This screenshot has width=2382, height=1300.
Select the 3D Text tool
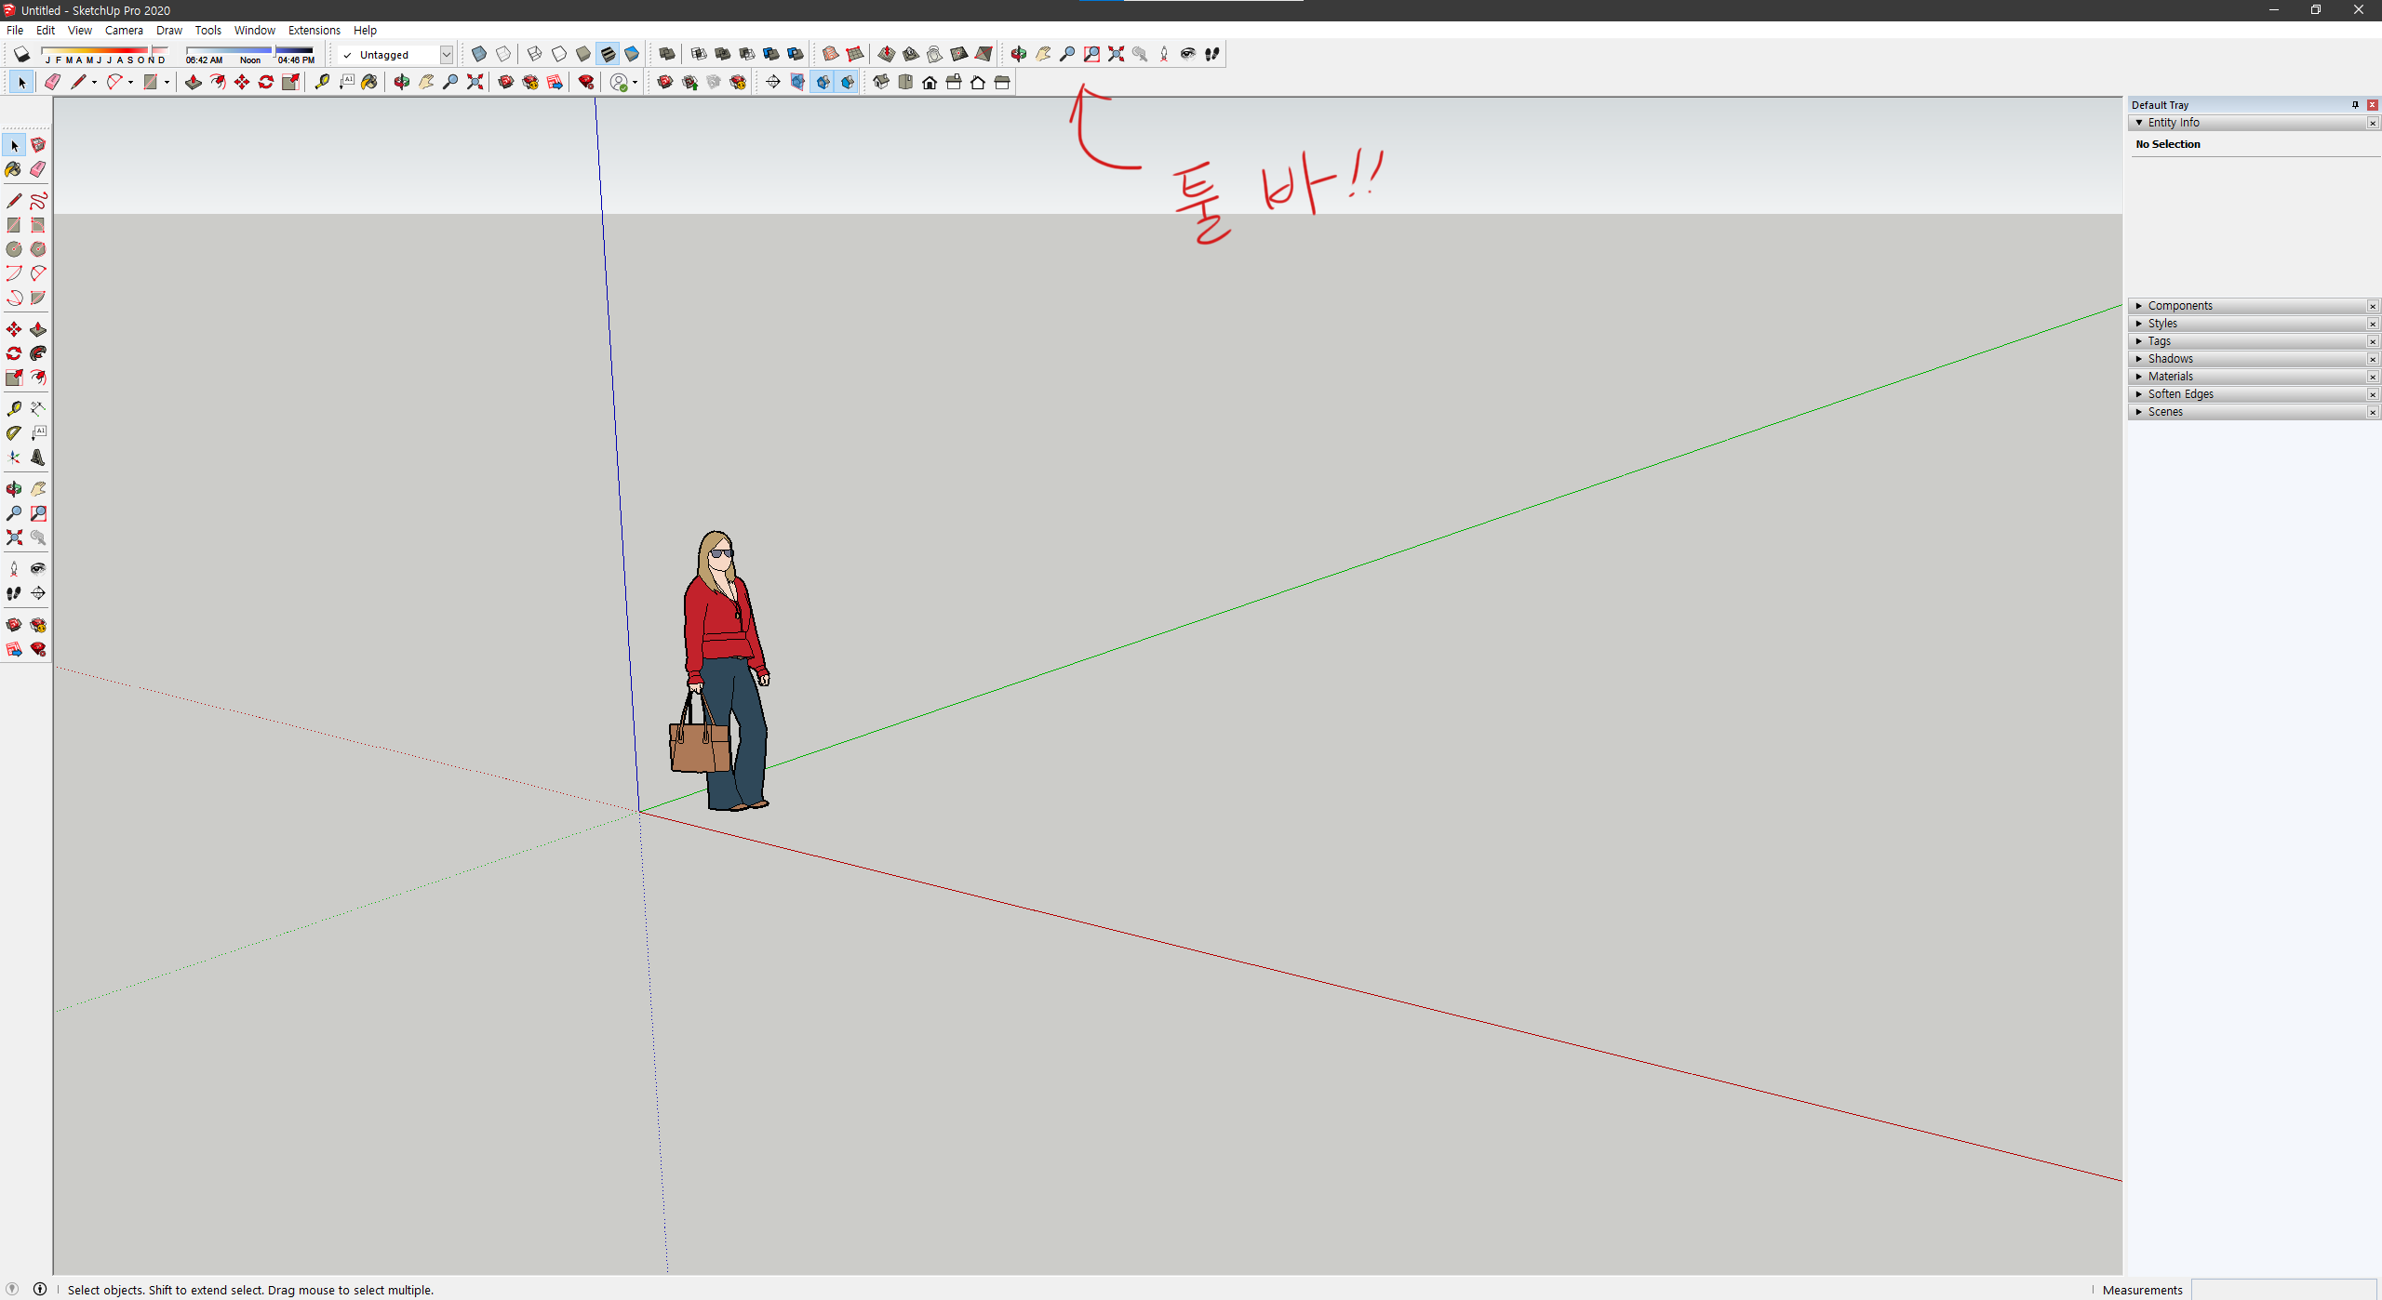pos(38,458)
